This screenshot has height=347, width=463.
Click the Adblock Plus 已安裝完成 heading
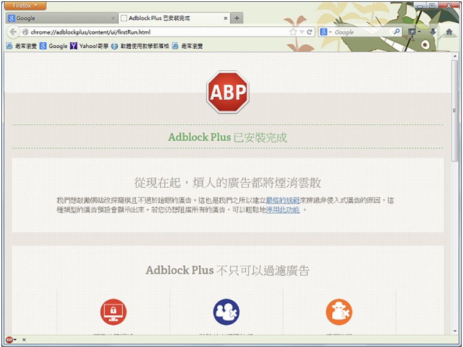[x=227, y=137]
